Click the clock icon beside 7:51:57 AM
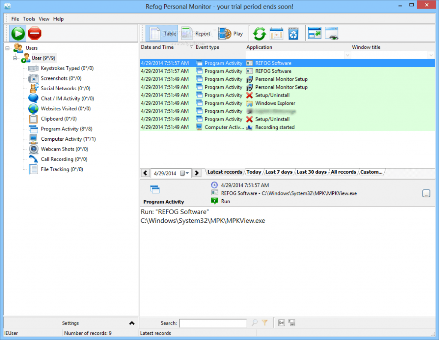This screenshot has height=340, width=439. point(214,185)
